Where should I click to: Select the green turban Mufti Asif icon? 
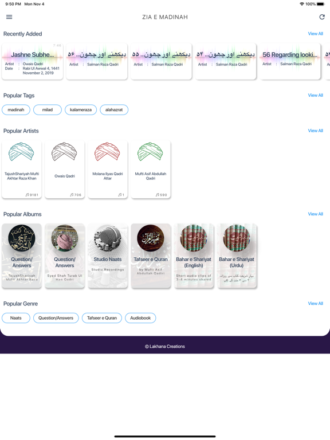[x=150, y=151]
